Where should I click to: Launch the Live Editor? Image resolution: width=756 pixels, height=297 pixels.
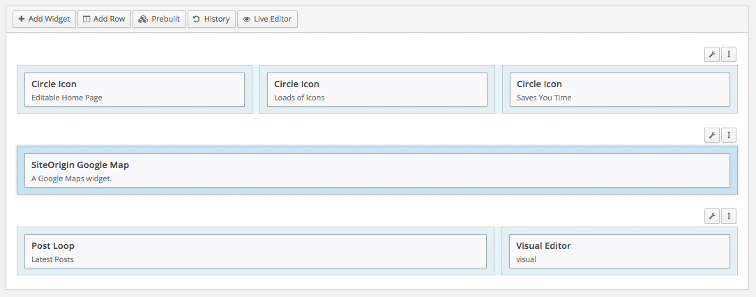coord(268,19)
